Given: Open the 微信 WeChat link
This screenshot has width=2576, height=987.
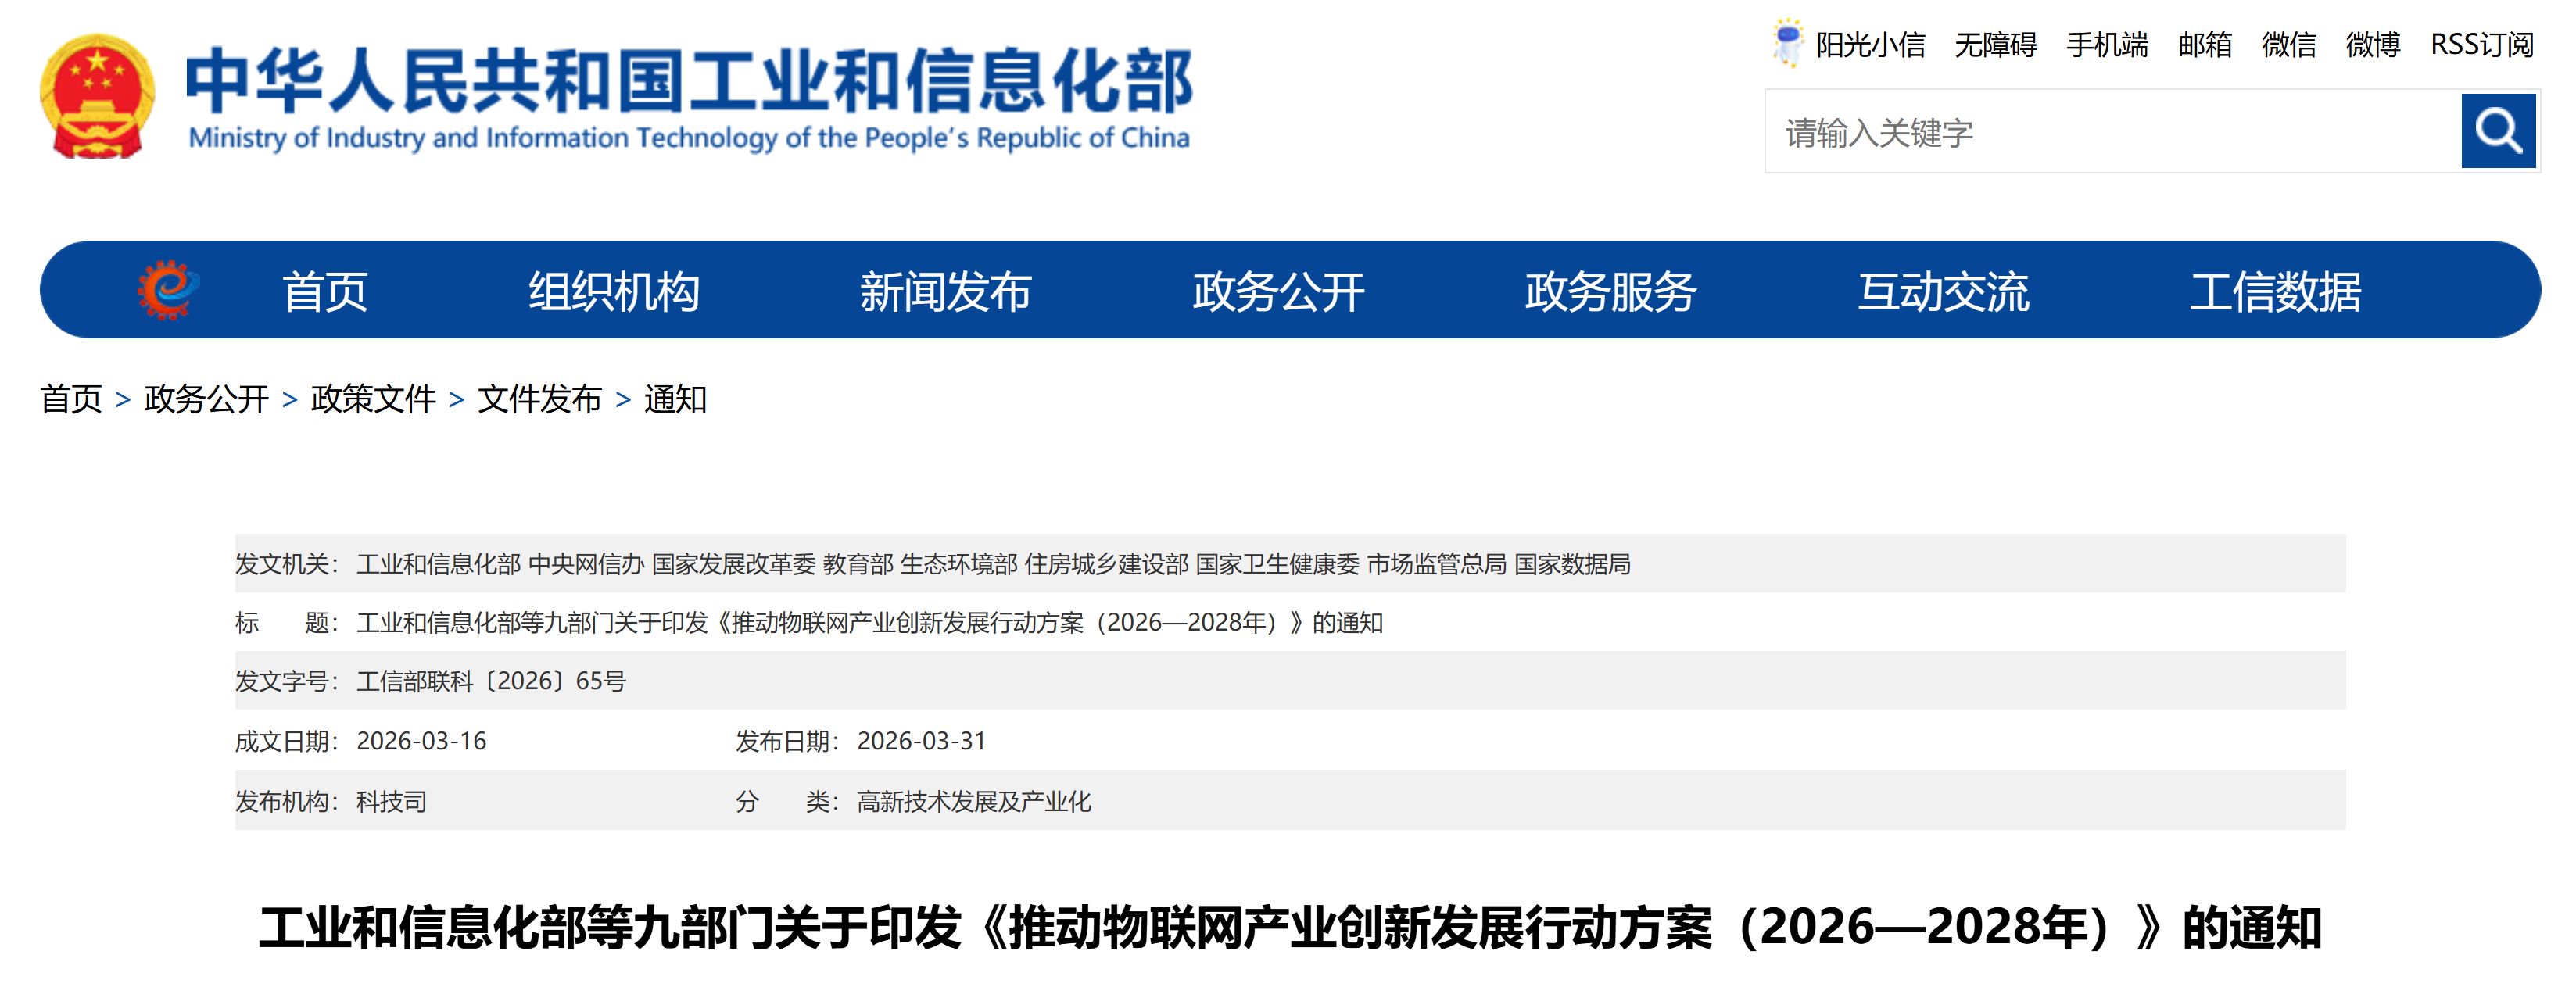Looking at the screenshot, I should [x=2291, y=45].
